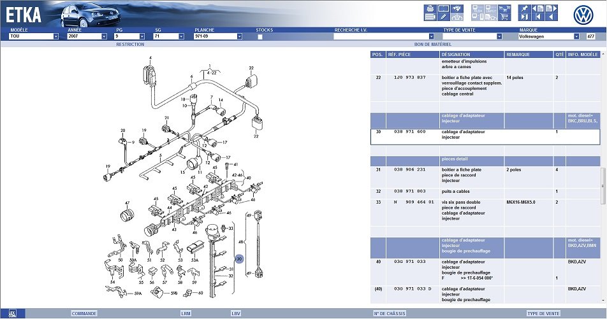Toggle the Stocks checkbox
607x319 pixels.
point(260,37)
